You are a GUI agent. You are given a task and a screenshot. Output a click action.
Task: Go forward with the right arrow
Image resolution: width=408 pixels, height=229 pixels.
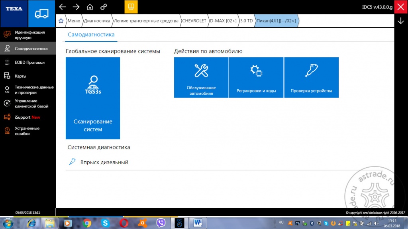tap(76, 7)
